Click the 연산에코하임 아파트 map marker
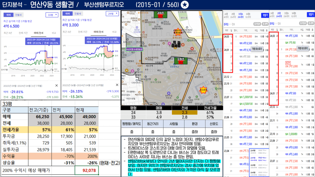This screenshot has width=315, height=177. coord(146,58)
